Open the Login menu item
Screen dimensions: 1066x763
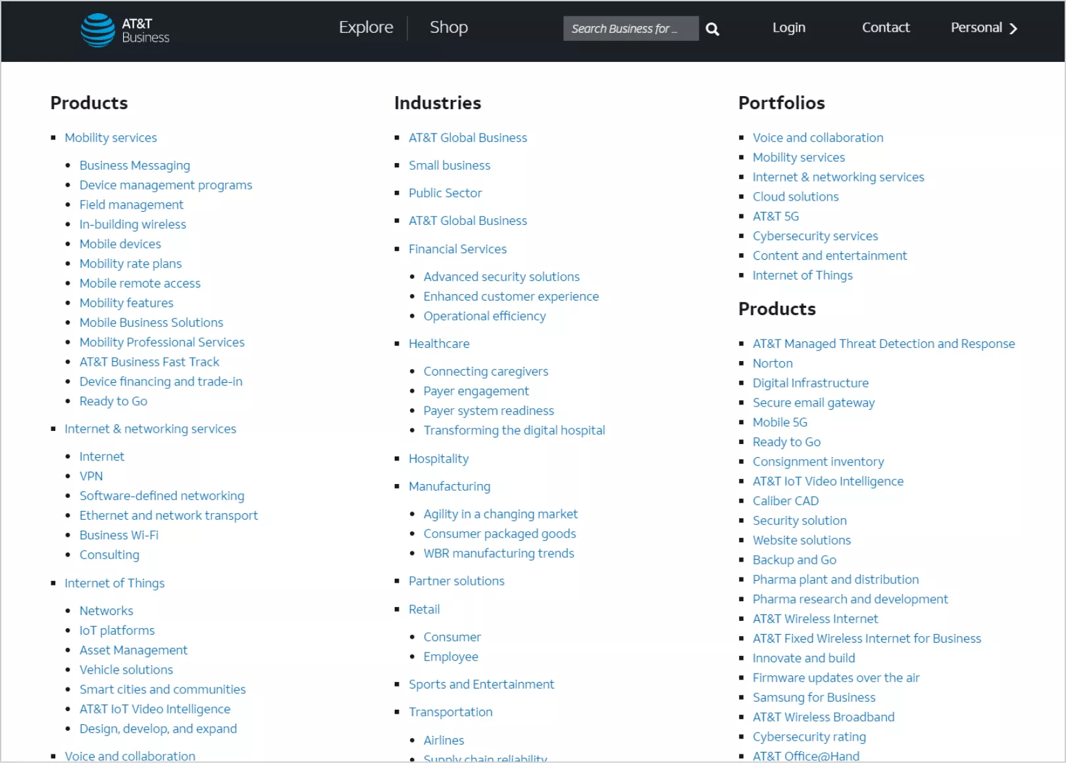[x=789, y=28]
